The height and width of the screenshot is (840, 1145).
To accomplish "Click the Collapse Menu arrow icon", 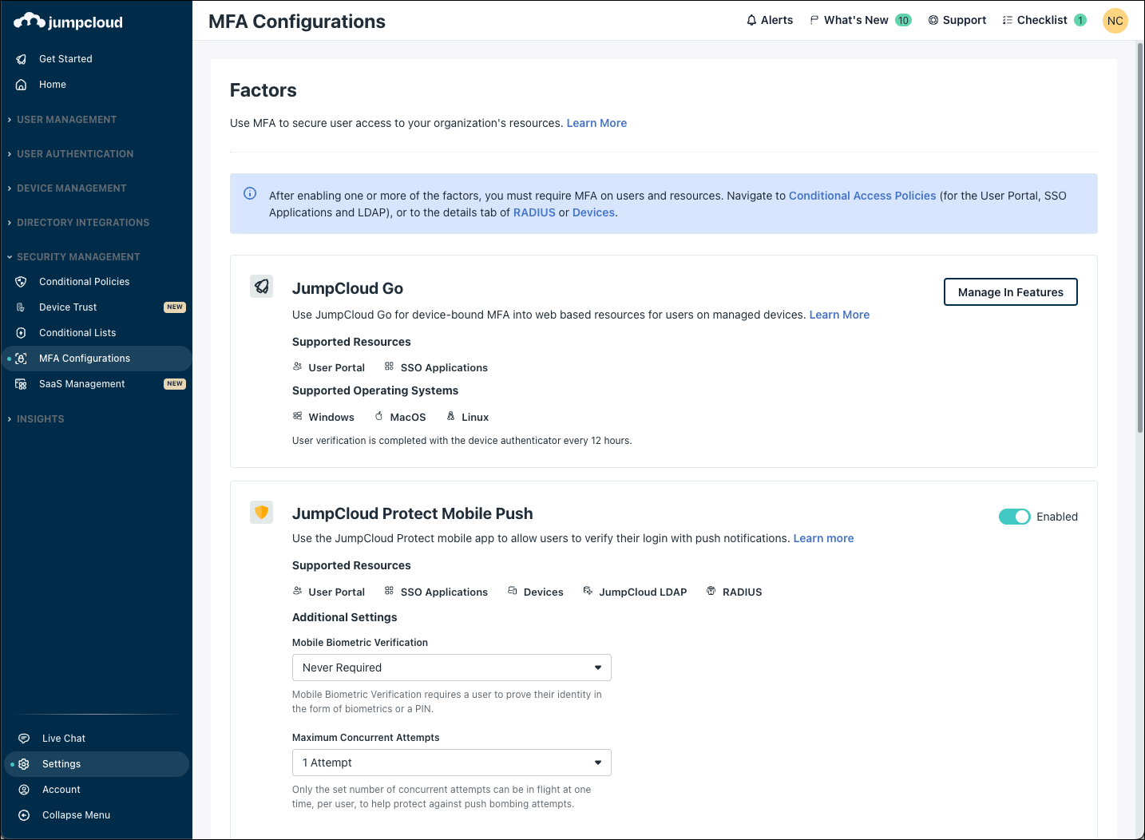I will point(24,815).
